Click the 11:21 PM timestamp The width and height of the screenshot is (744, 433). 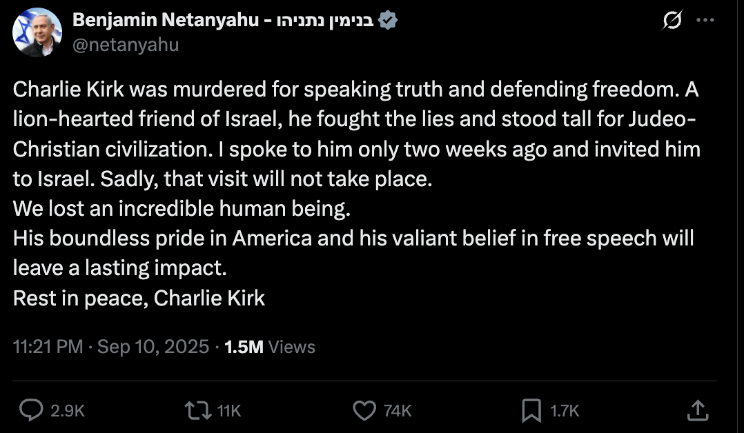[x=48, y=347]
